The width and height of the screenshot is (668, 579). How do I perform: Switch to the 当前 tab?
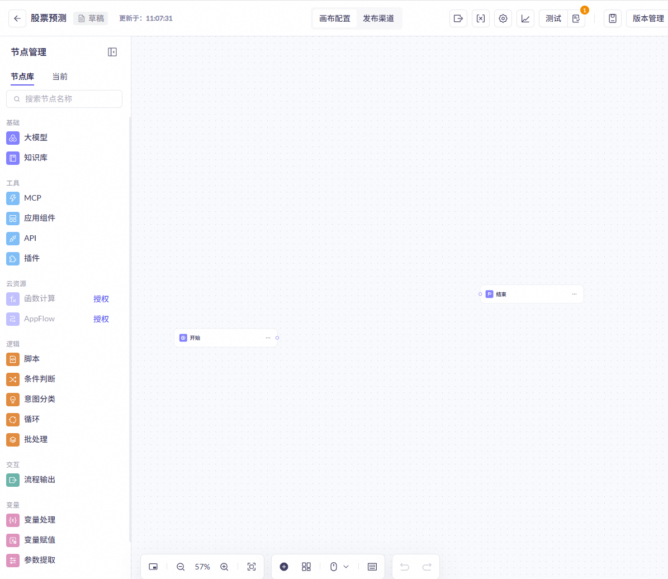click(x=60, y=77)
